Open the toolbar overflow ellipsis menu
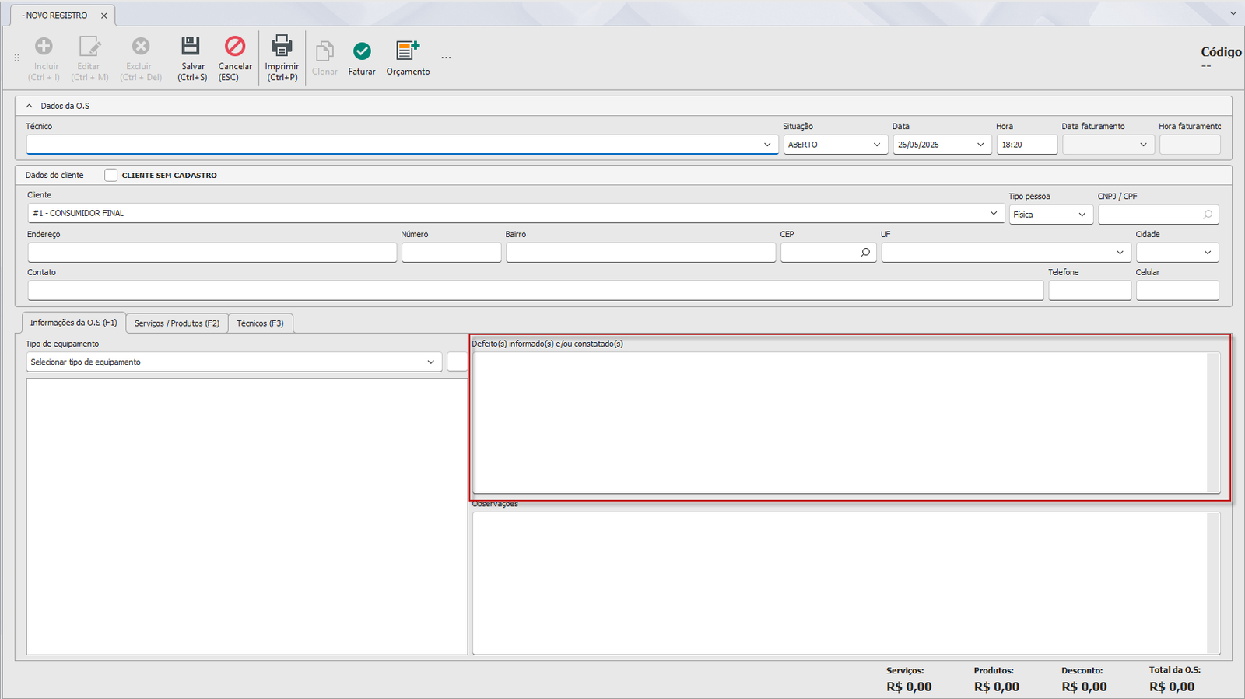1245x699 pixels. tap(446, 58)
